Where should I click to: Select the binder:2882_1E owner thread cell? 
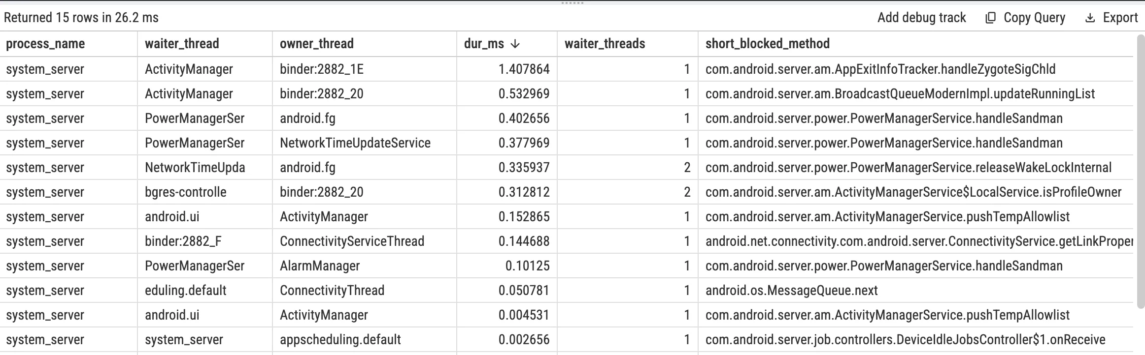(322, 69)
